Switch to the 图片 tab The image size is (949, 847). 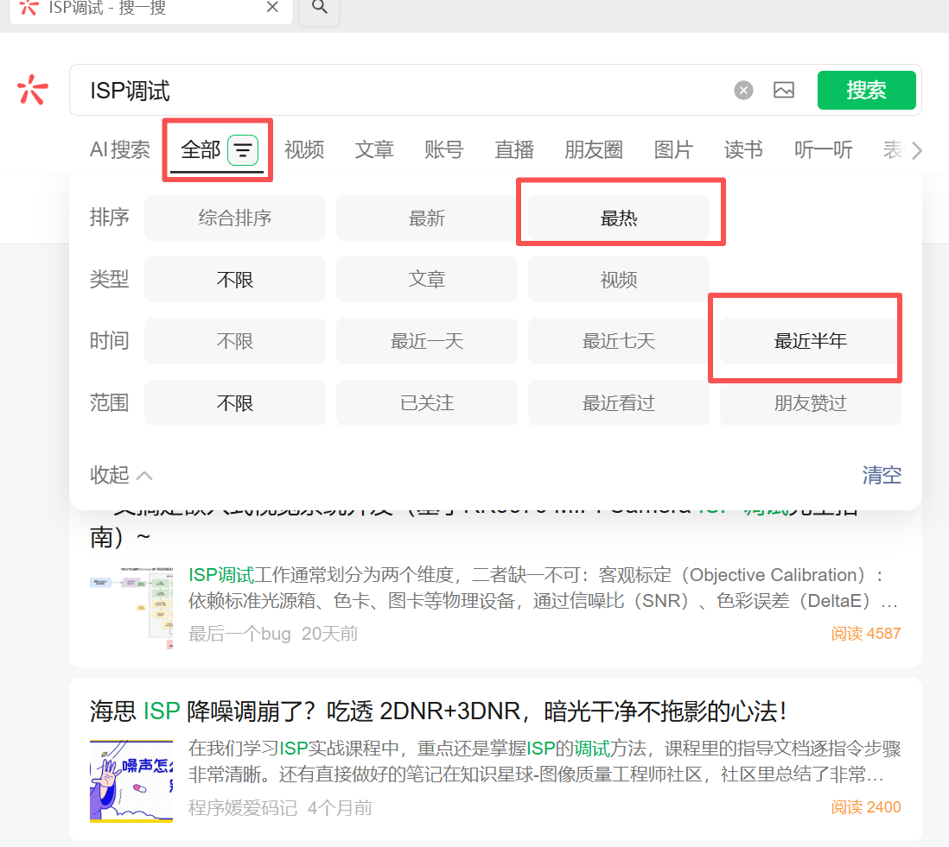click(673, 149)
